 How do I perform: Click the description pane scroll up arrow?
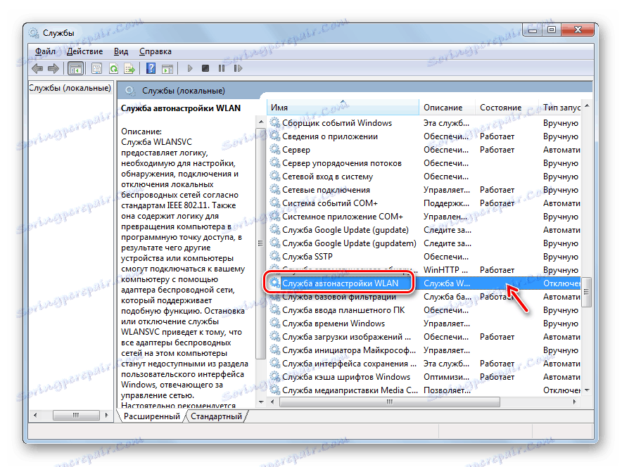tap(260, 122)
